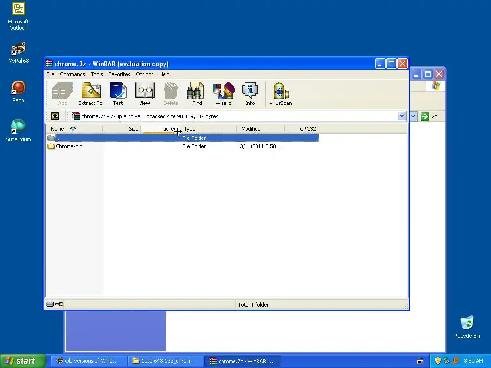The image size is (491, 368).
Task: Maximize the WinRAR window
Action: (391, 64)
